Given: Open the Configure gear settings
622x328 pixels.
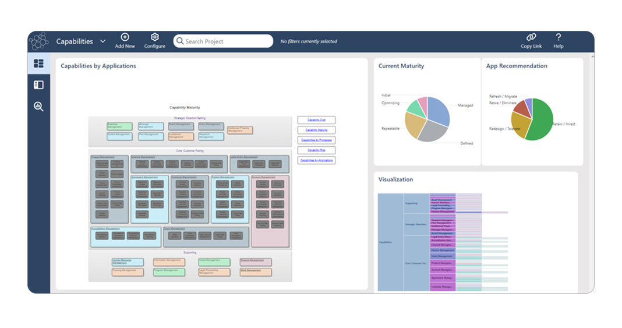Looking at the screenshot, I should 154,37.
